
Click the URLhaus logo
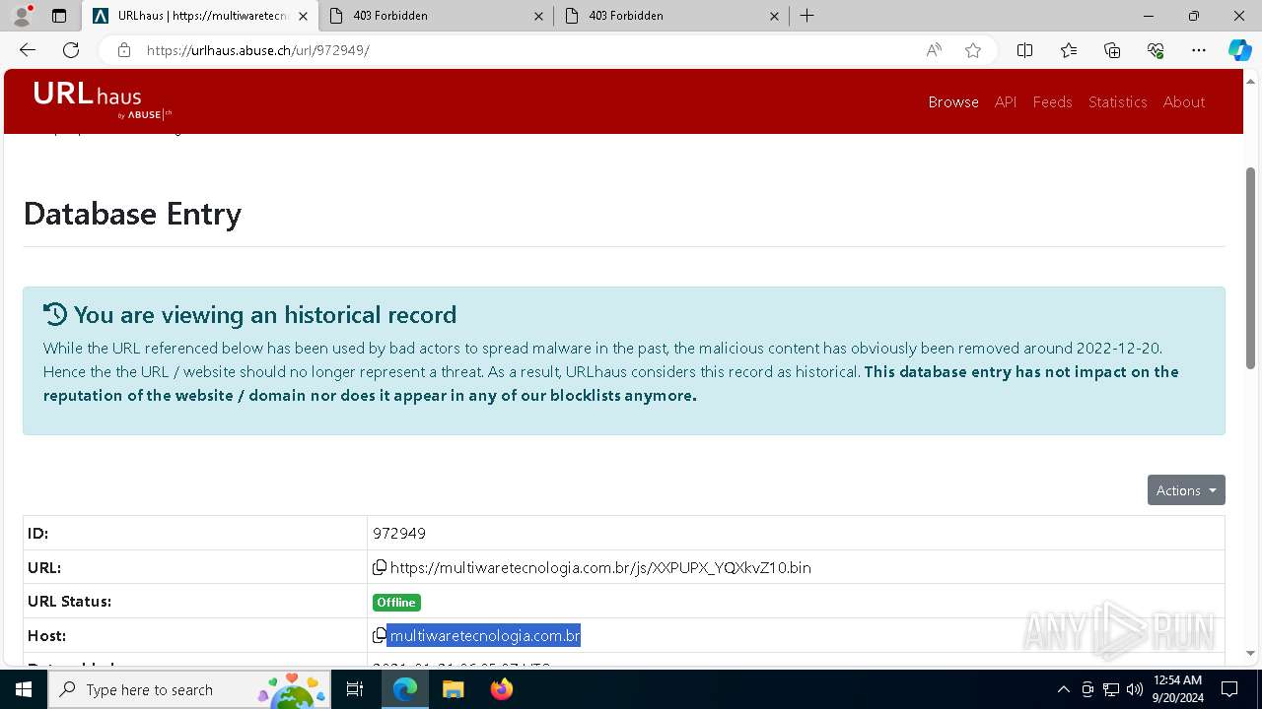point(103,100)
